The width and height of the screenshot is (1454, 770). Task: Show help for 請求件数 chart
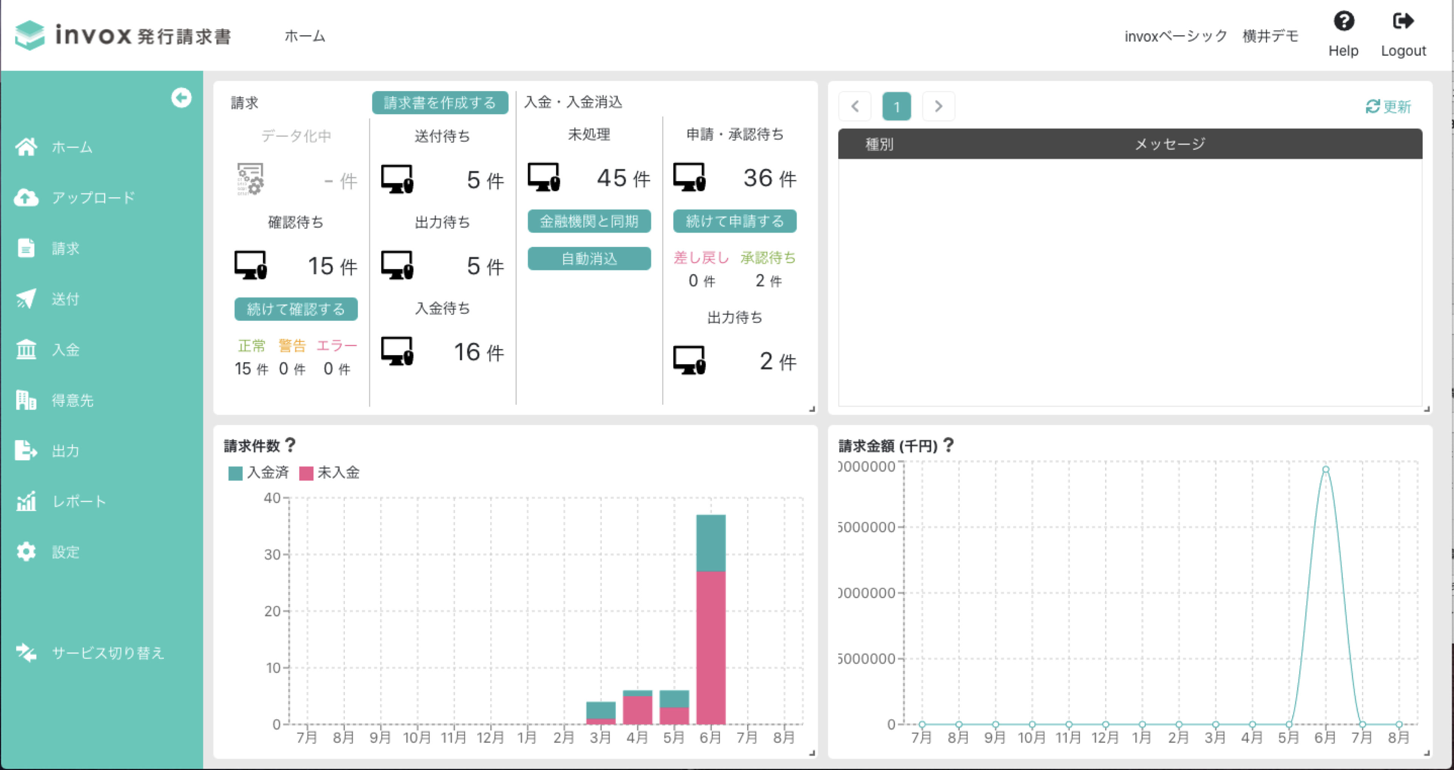pos(290,445)
